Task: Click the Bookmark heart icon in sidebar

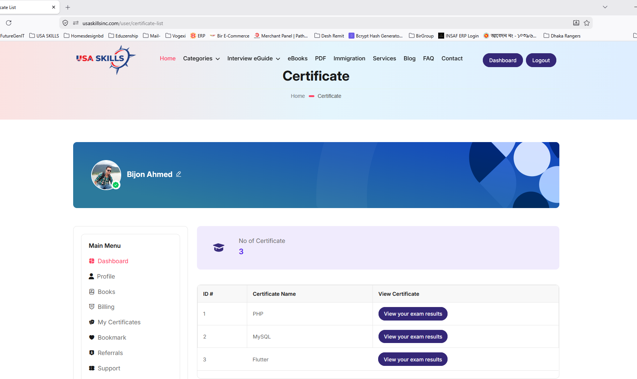Action: click(92, 337)
